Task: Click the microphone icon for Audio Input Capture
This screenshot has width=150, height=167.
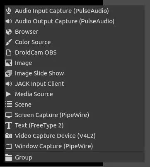Action: tap(9, 11)
